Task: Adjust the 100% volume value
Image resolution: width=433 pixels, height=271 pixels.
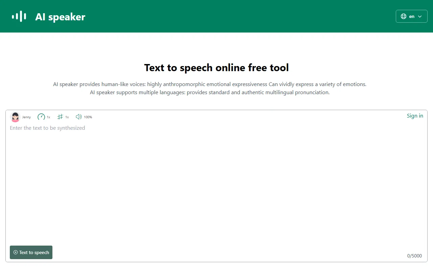Action: click(88, 117)
